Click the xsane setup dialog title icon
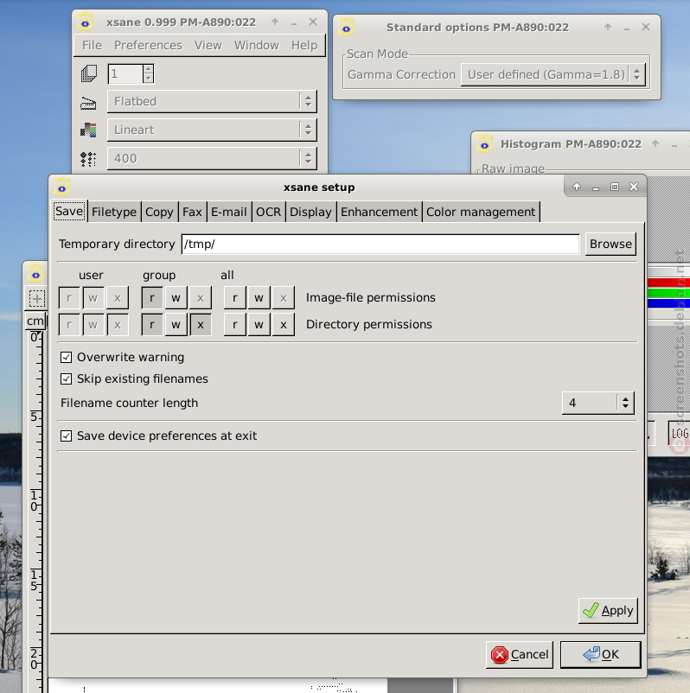690x693 pixels. (62, 187)
